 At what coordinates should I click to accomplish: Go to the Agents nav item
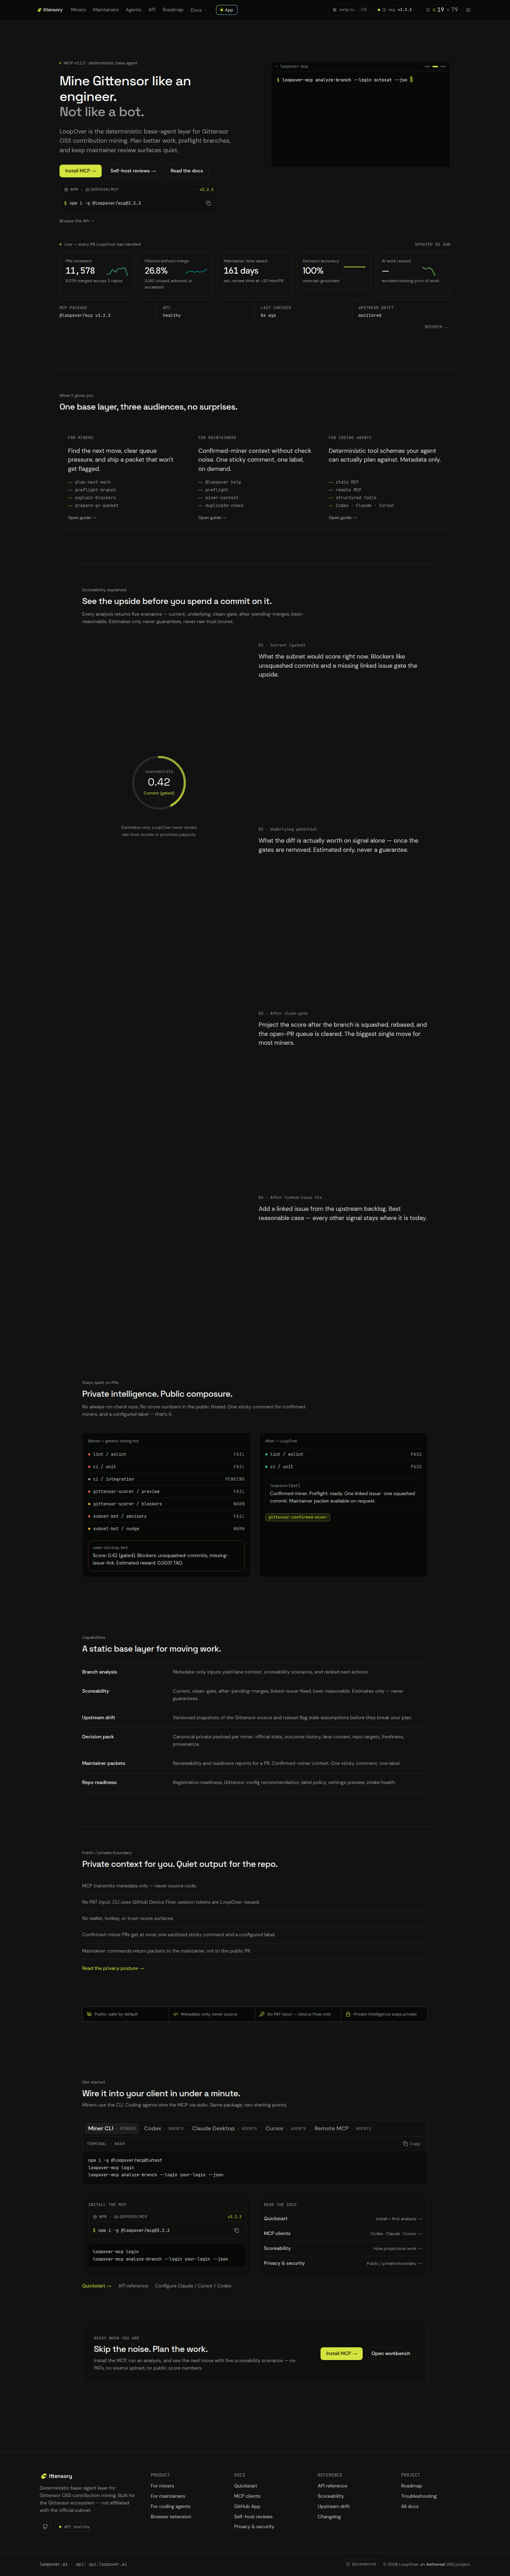133,10
